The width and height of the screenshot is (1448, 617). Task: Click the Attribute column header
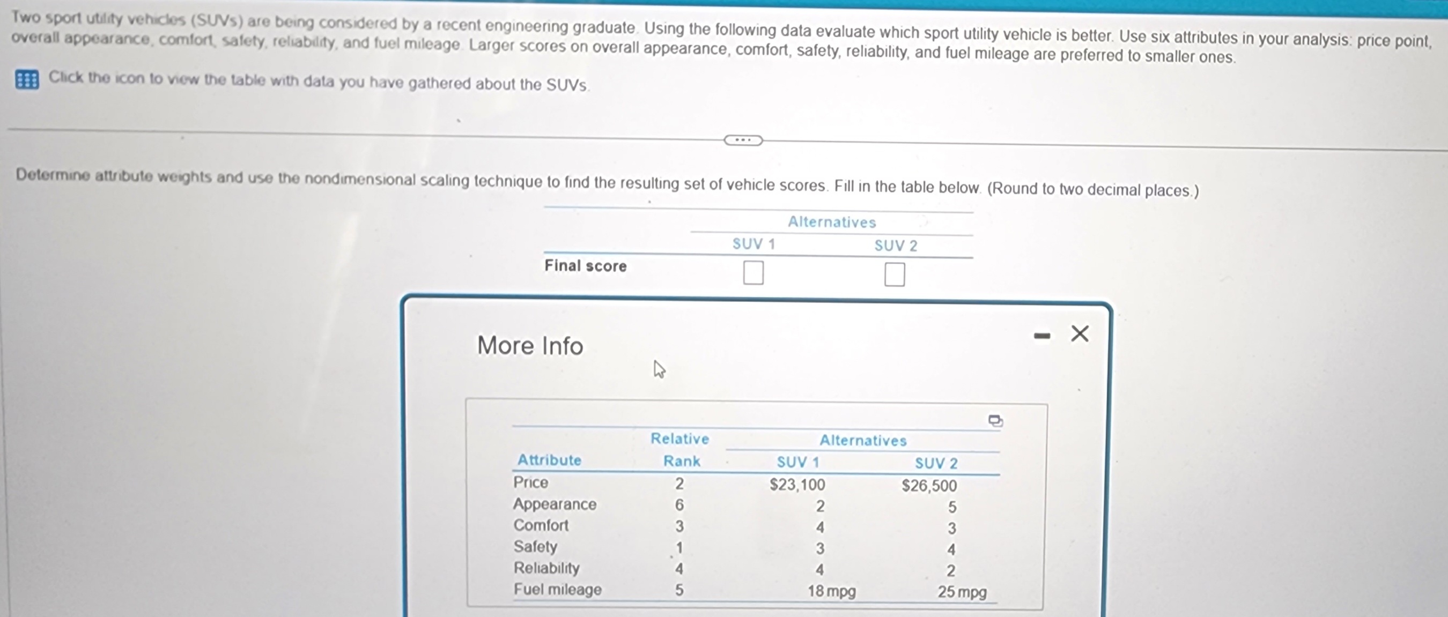[x=549, y=459]
